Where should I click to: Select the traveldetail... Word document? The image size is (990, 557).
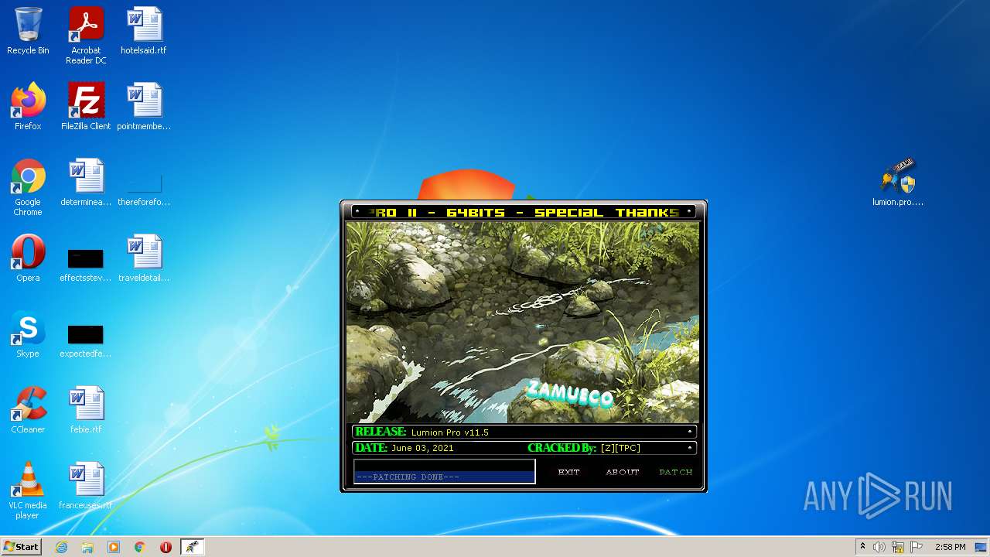coord(144,258)
